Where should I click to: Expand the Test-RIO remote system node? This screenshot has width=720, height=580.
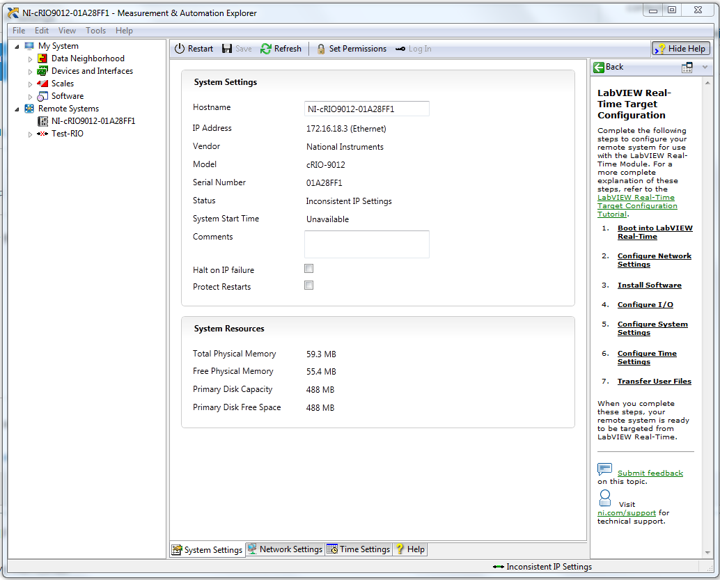pos(30,134)
